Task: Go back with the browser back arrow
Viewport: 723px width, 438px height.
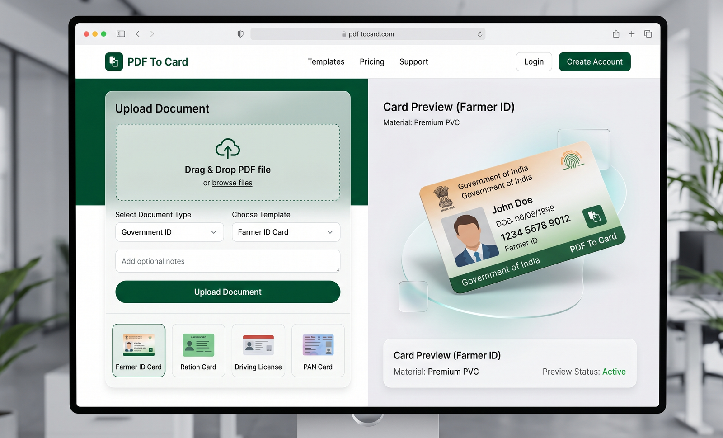Action: click(138, 34)
